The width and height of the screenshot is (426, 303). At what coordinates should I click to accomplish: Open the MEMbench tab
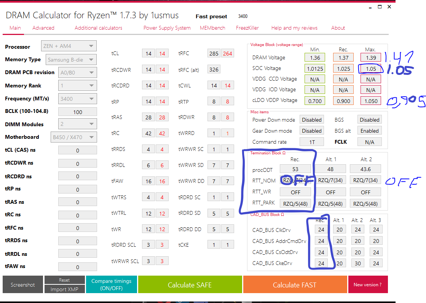coord(212,28)
